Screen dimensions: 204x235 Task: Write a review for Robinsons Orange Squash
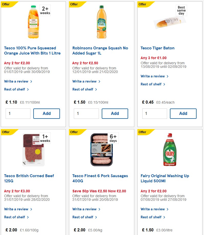85,81
